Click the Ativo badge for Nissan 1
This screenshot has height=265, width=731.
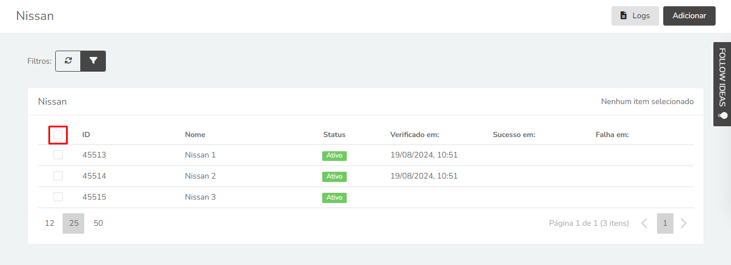(x=334, y=156)
